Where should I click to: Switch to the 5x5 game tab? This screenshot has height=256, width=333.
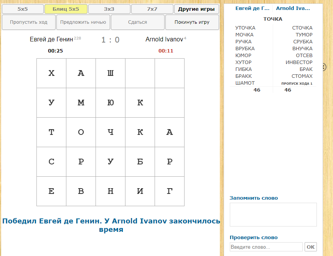click(x=23, y=9)
